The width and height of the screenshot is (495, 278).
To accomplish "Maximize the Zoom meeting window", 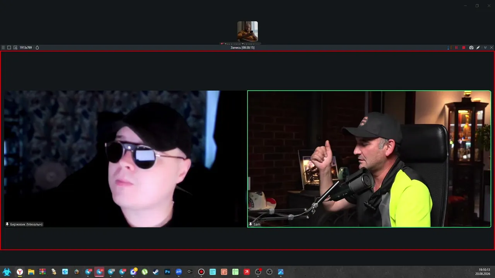I will pyautogui.click(x=477, y=5).
